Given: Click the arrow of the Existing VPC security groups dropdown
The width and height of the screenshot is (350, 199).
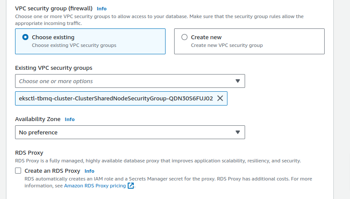Looking at the screenshot, I should (238, 81).
